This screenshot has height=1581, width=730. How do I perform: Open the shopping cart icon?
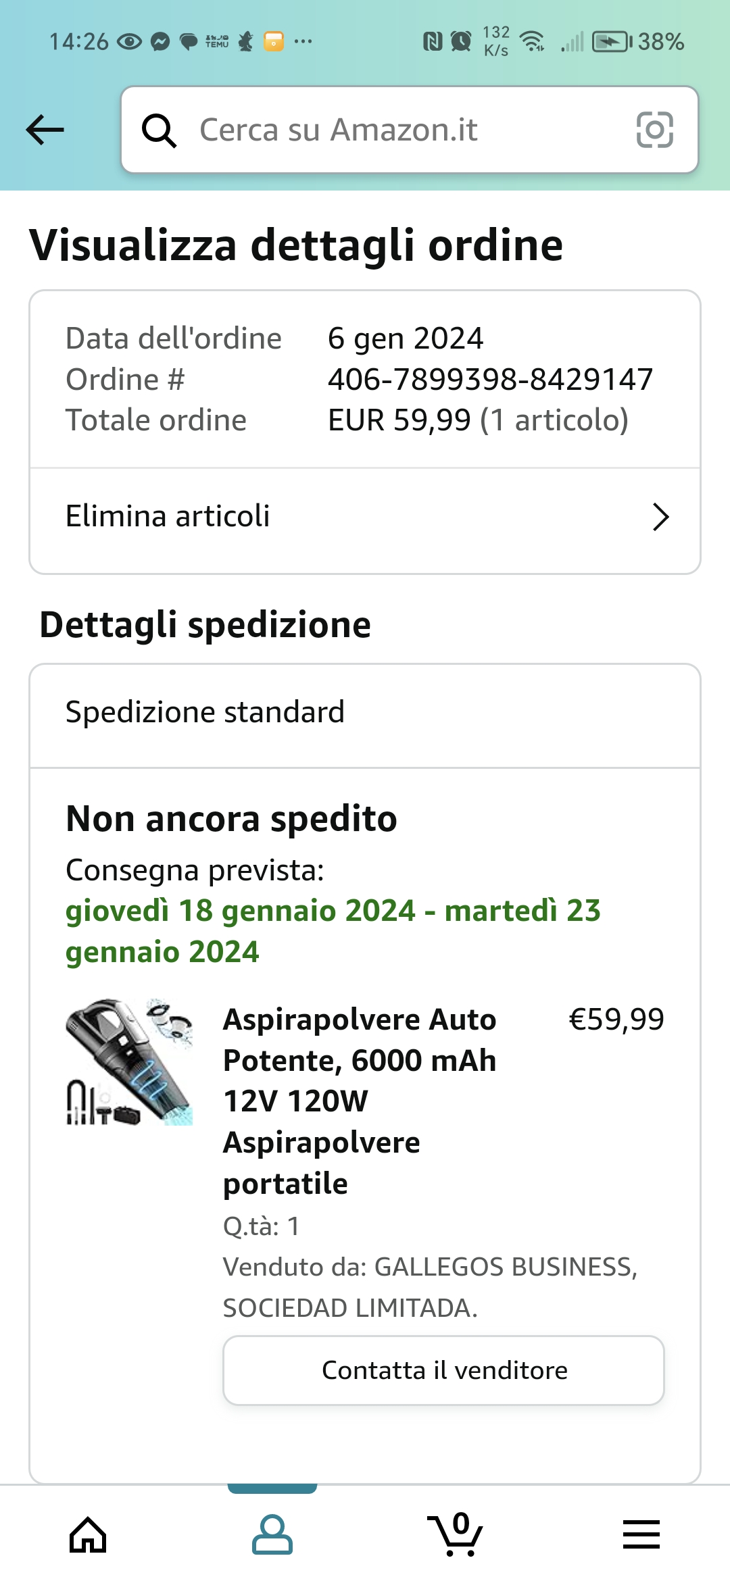click(456, 1535)
